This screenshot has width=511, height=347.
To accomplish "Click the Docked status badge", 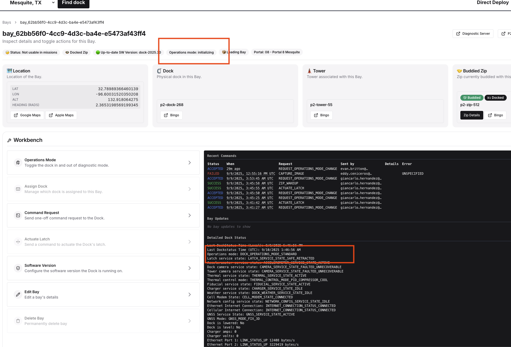I will (496, 98).
